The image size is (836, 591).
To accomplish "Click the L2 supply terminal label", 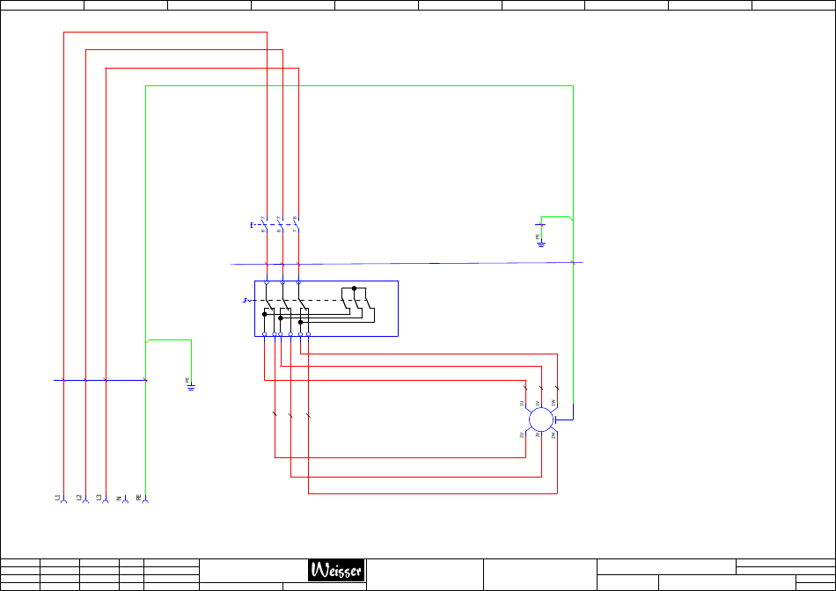I will (79, 498).
